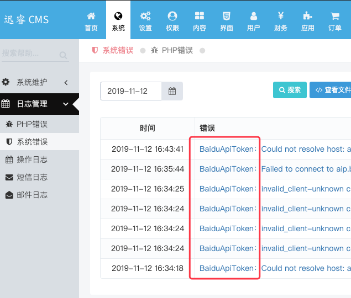Image resolution: width=351 pixels, height=298 pixels.
Task: Click timestamp 2019-11-12 16:43:41
Action: point(148,149)
